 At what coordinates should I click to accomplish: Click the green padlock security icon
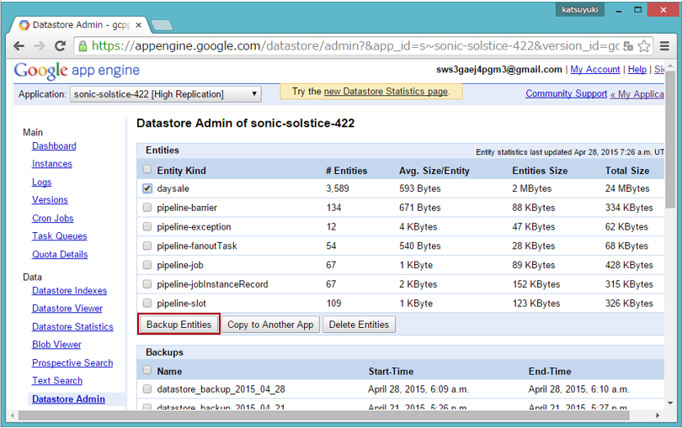point(83,45)
